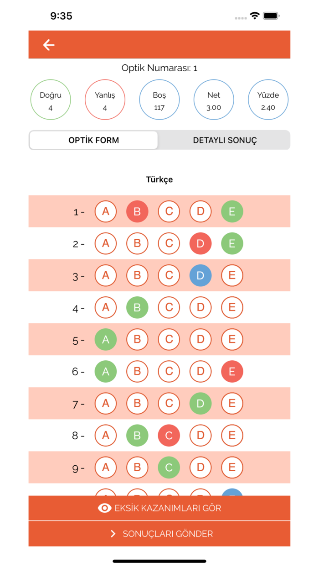Tap the Boş count circle

159,100
